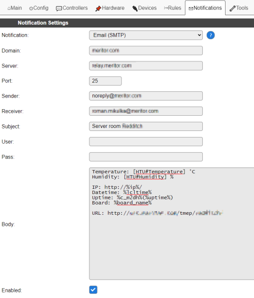Click the Receiver email field
Image resolution: width=254 pixels, height=298 pixels.
coord(146,111)
